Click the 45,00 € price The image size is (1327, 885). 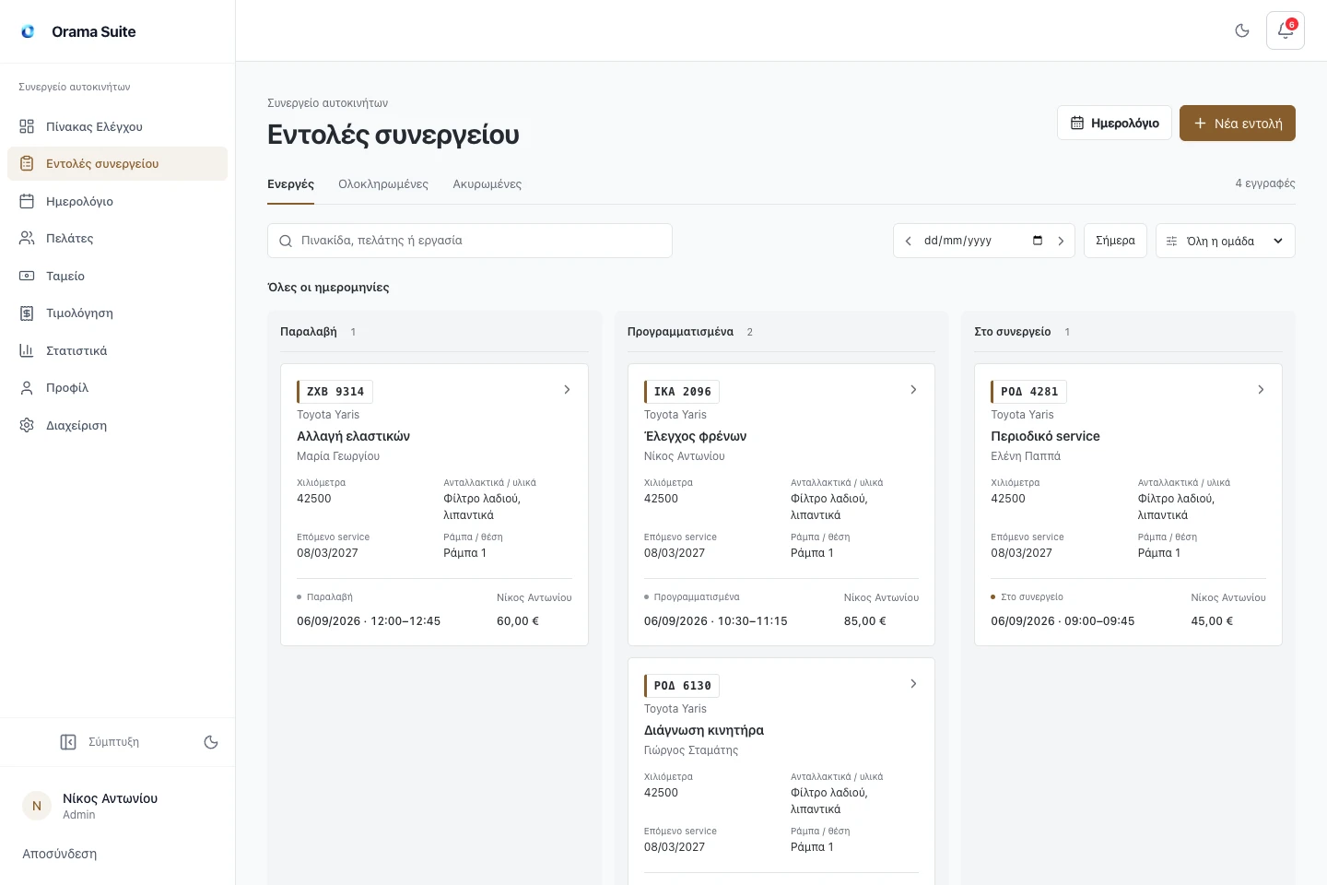(1212, 621)
